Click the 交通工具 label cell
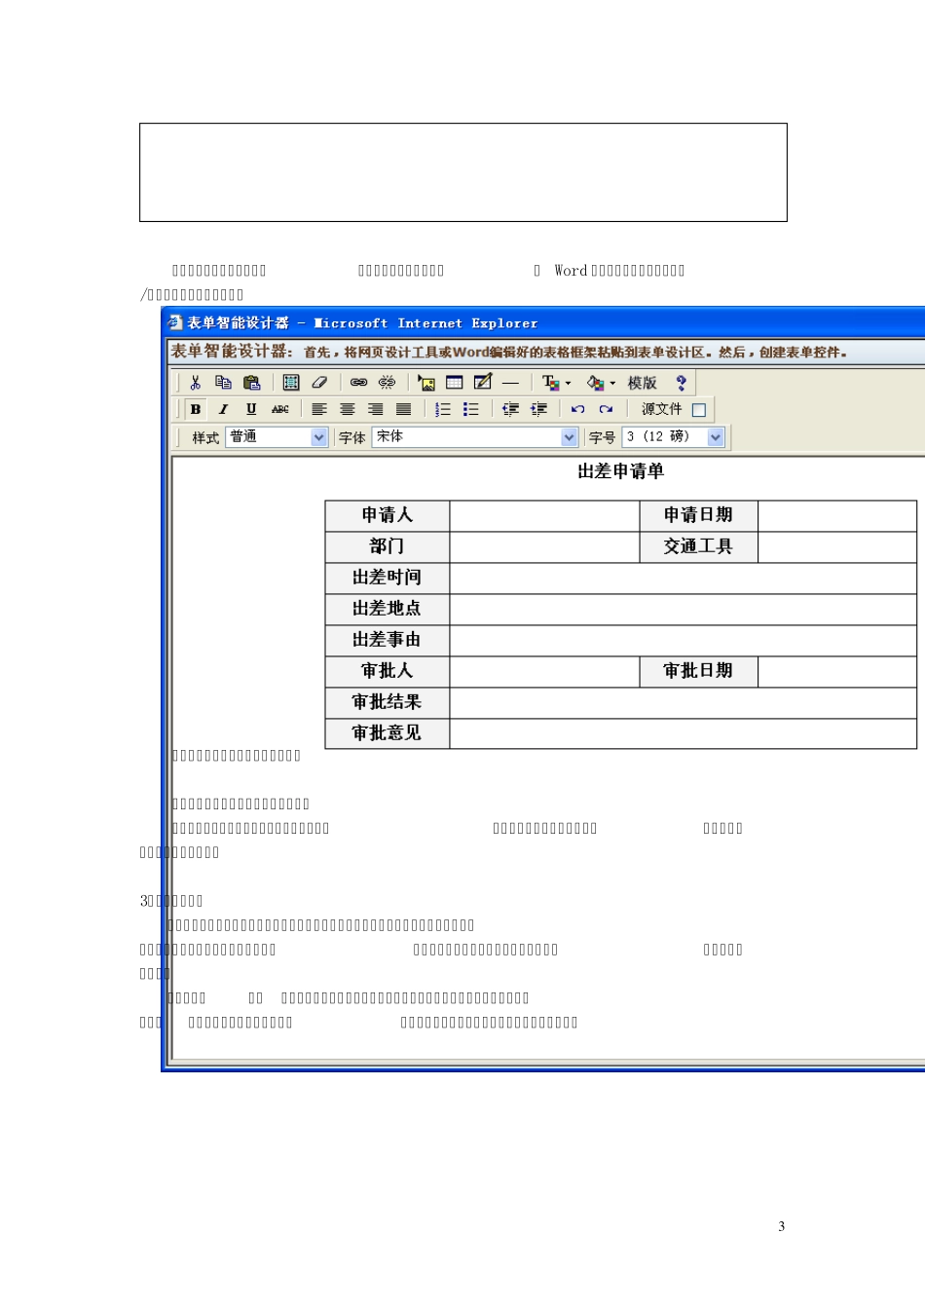This screenshot has height=1309, width=925. (698, 546)
